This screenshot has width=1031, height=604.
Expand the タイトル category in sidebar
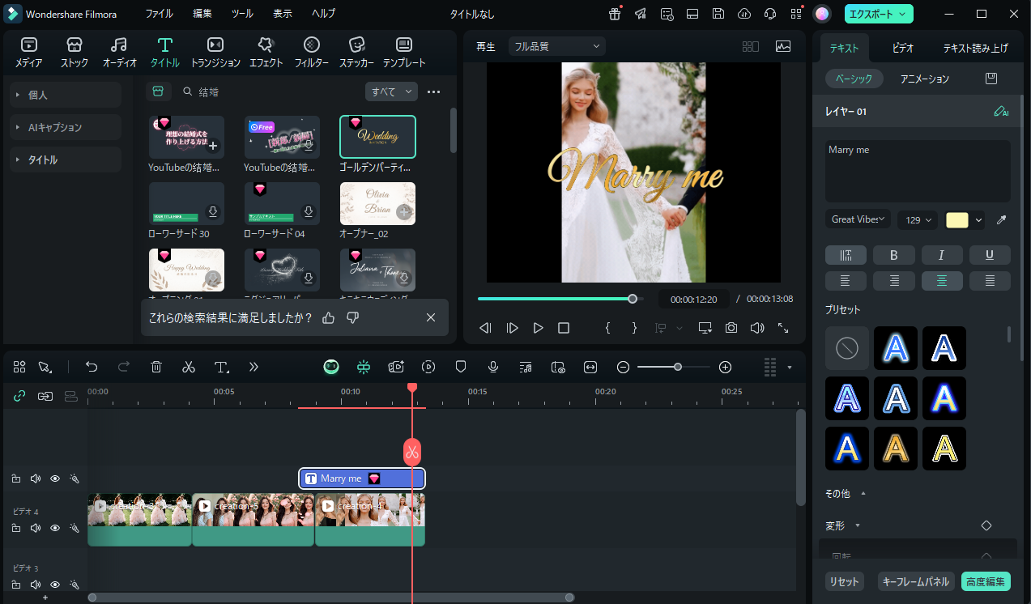pyautogui.click(x=66, y=160)
